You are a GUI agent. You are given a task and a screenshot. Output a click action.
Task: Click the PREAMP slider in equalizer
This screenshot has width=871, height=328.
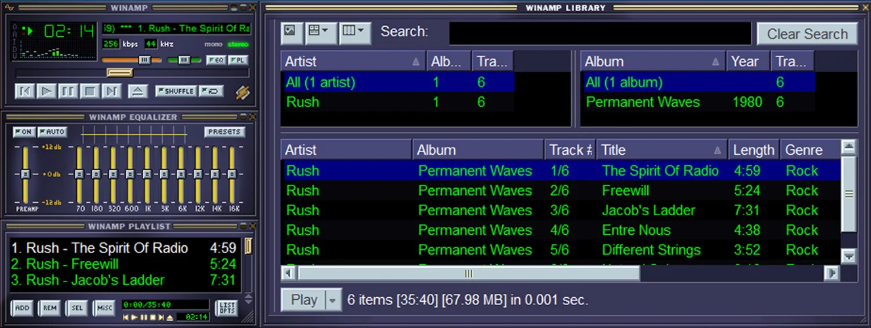click(x=25, y=175)
